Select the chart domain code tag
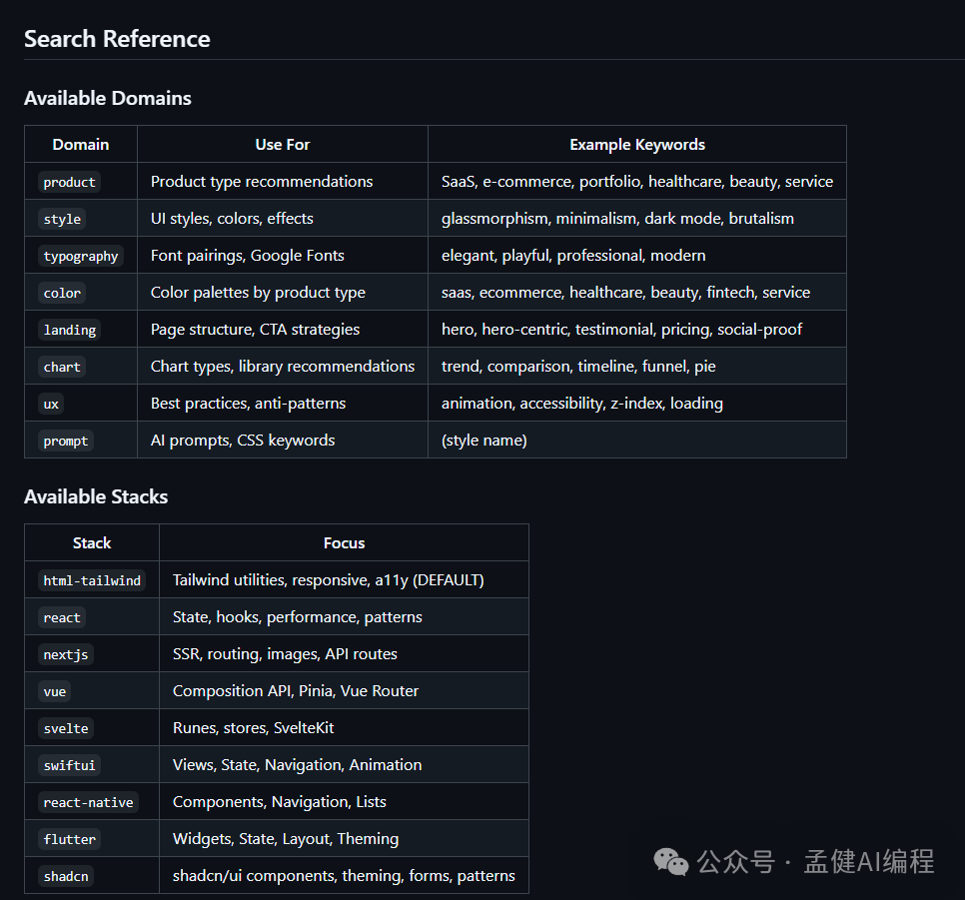This screenshot has width=965, height=900. [x=62, y=367]
